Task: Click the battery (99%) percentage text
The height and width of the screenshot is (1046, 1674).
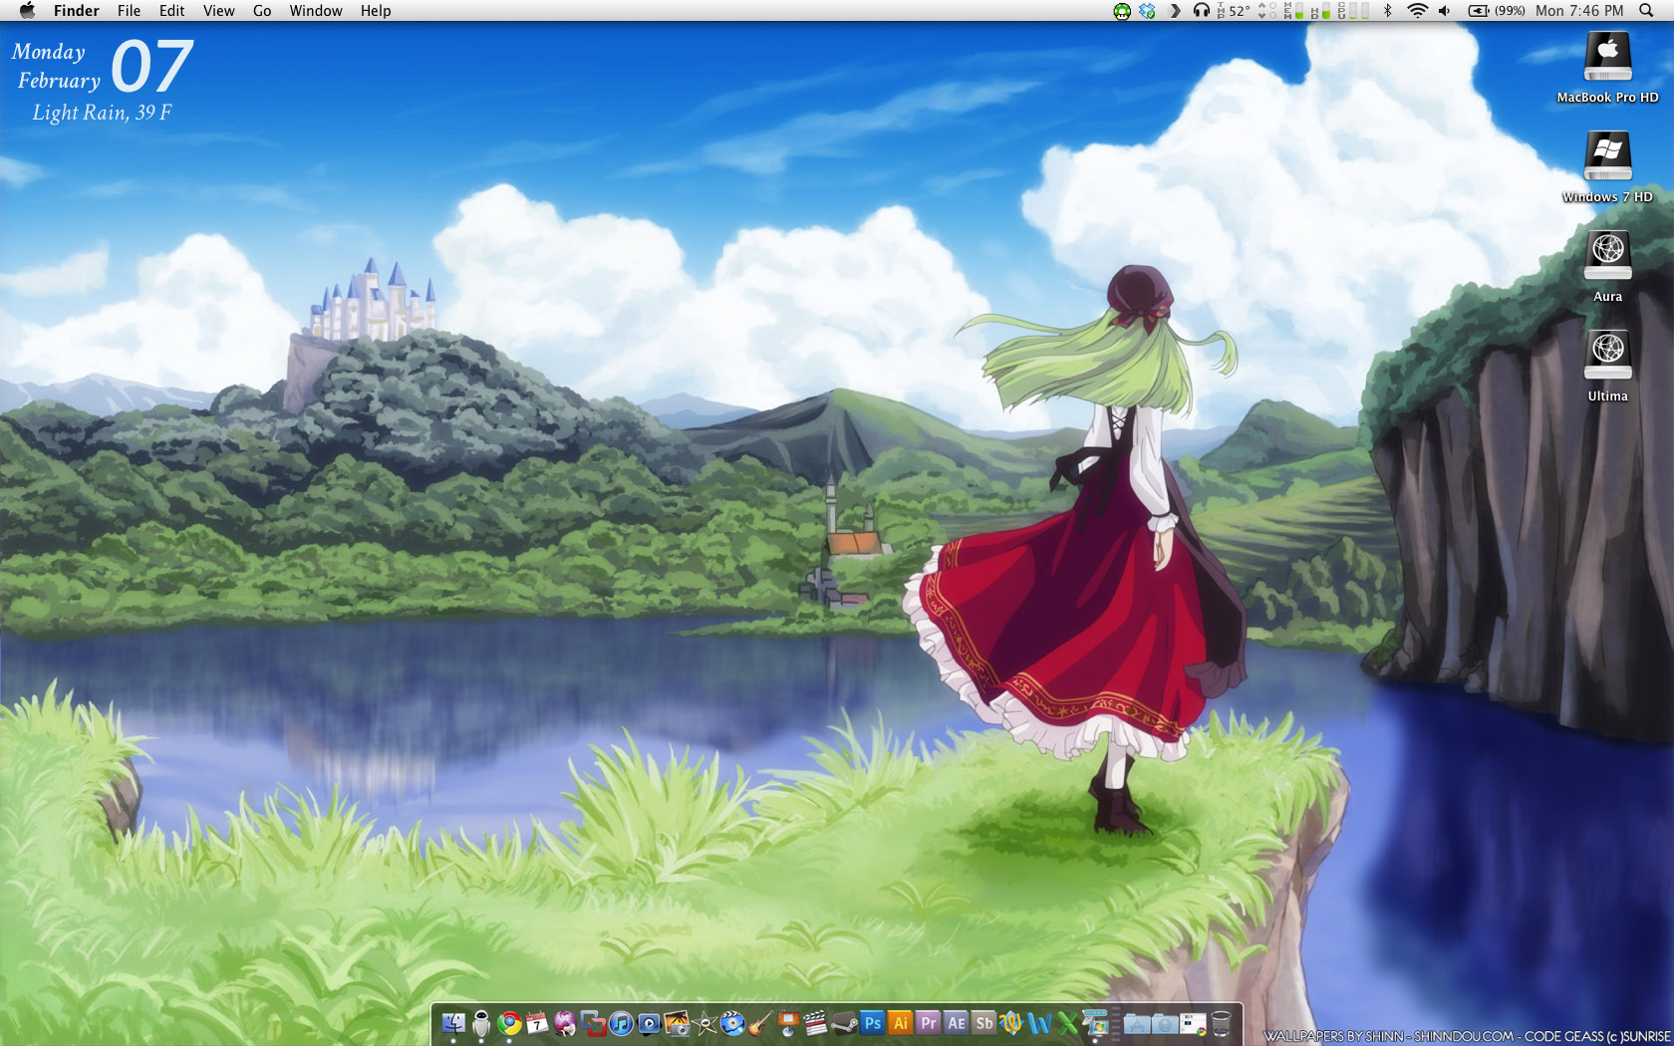Action: tap(1510, 11)
